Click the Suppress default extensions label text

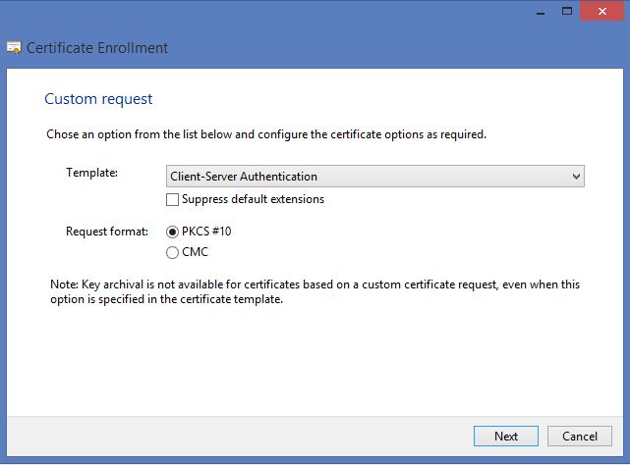click(x=253, y=199)
